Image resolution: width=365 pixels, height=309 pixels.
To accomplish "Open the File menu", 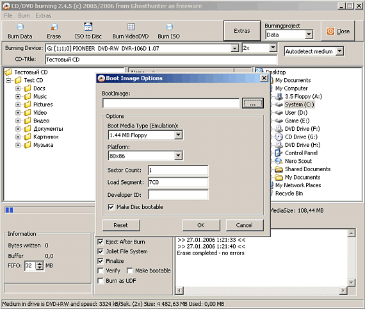I will pyautogui.click(x=8, y=15).
